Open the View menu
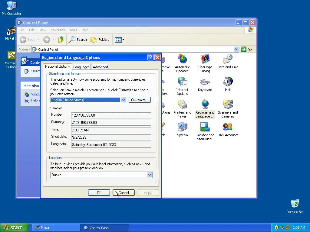The height and width of the screenshot is (232, 310). click(43, 30)
